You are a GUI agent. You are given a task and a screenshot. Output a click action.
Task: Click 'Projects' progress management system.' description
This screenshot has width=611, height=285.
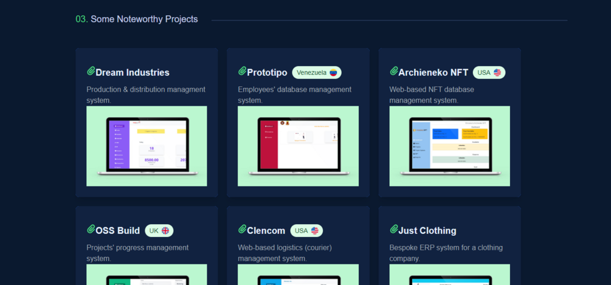[x=137, y=253]
